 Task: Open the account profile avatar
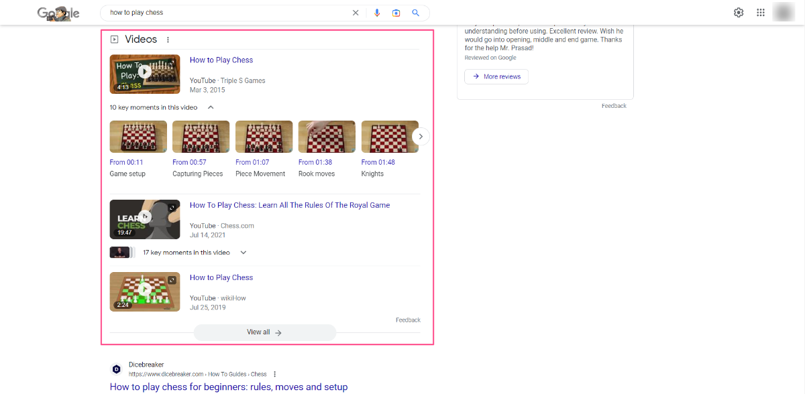click(783, 12)
